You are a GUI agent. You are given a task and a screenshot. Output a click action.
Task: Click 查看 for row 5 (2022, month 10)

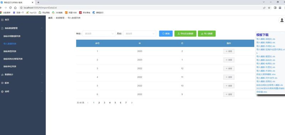point(229,86)
